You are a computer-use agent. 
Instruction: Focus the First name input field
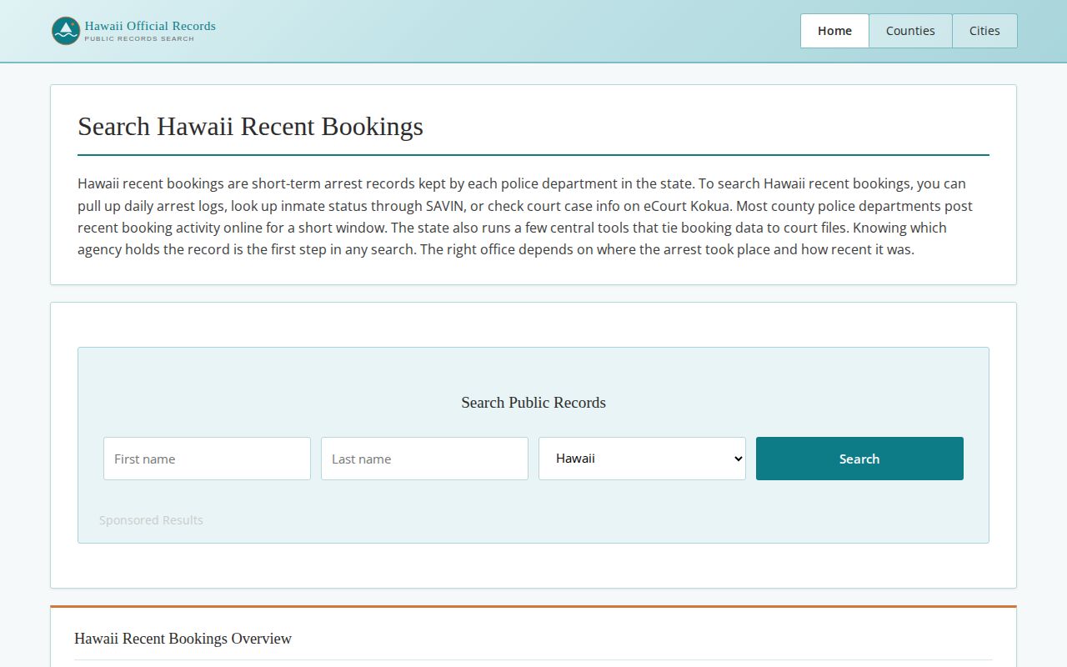[207, 459]
